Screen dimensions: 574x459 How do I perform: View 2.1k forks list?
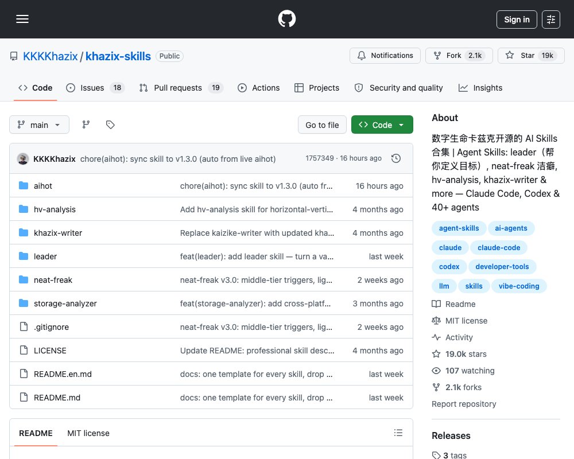457,388
